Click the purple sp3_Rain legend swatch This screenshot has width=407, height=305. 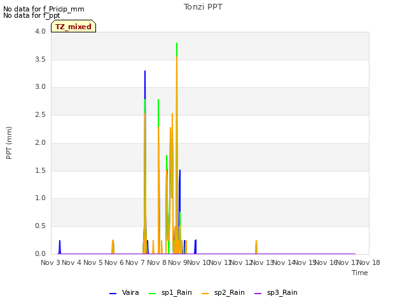258,294
